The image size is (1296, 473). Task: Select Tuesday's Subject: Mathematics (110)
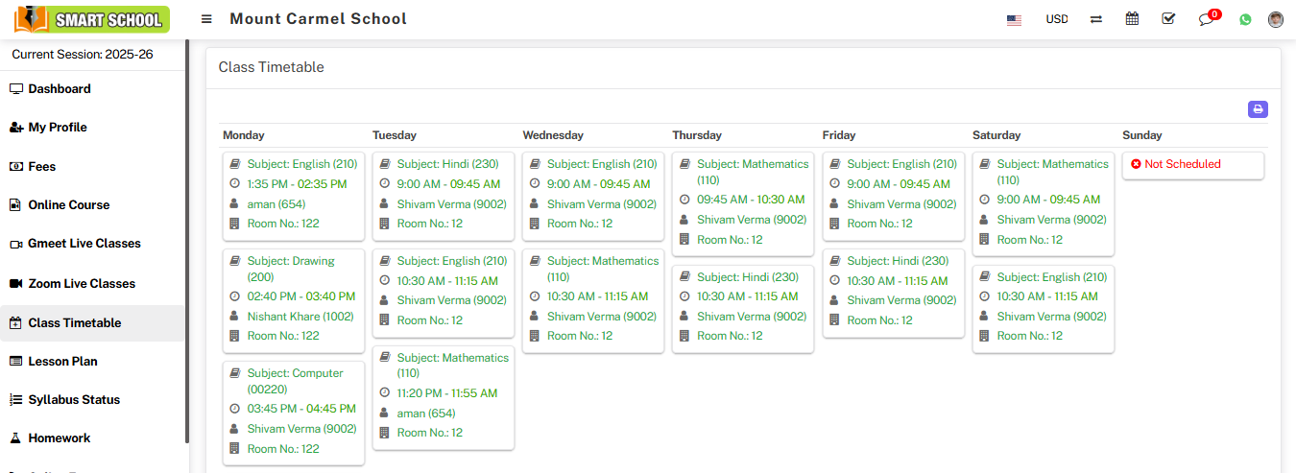tap(453, 366)
